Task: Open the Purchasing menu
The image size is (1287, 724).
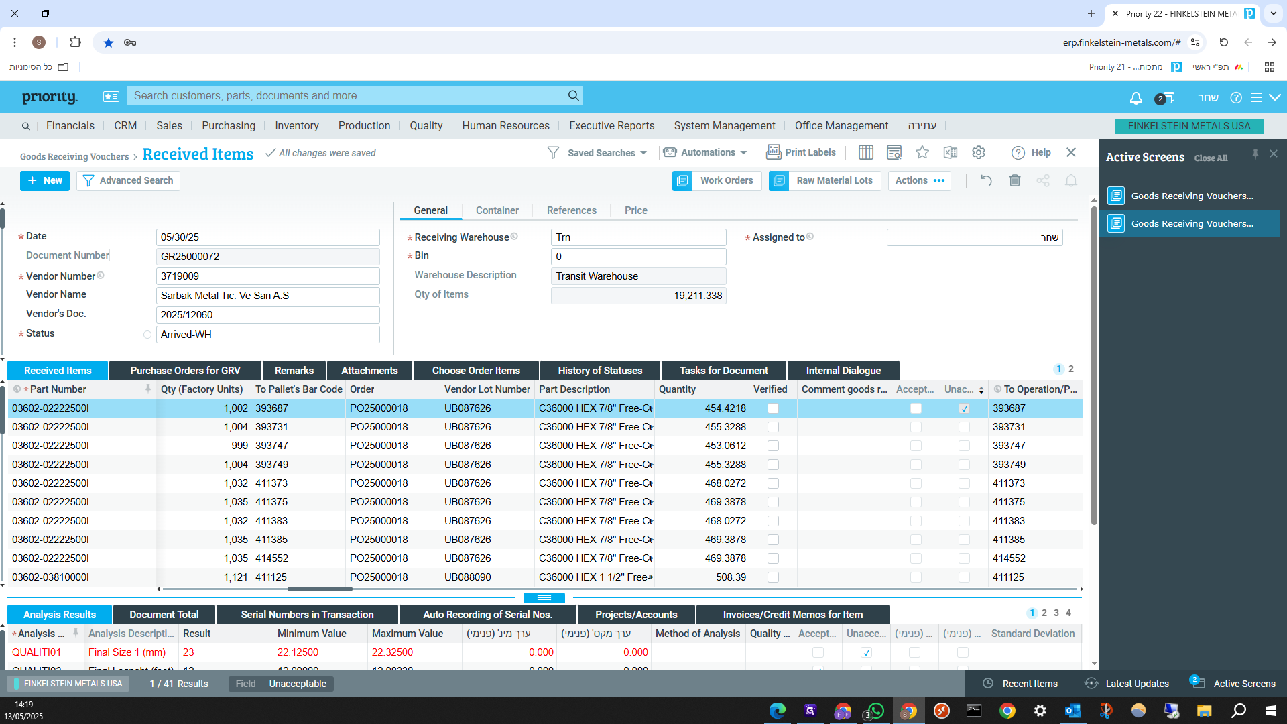Action: (x=229, y=126)
